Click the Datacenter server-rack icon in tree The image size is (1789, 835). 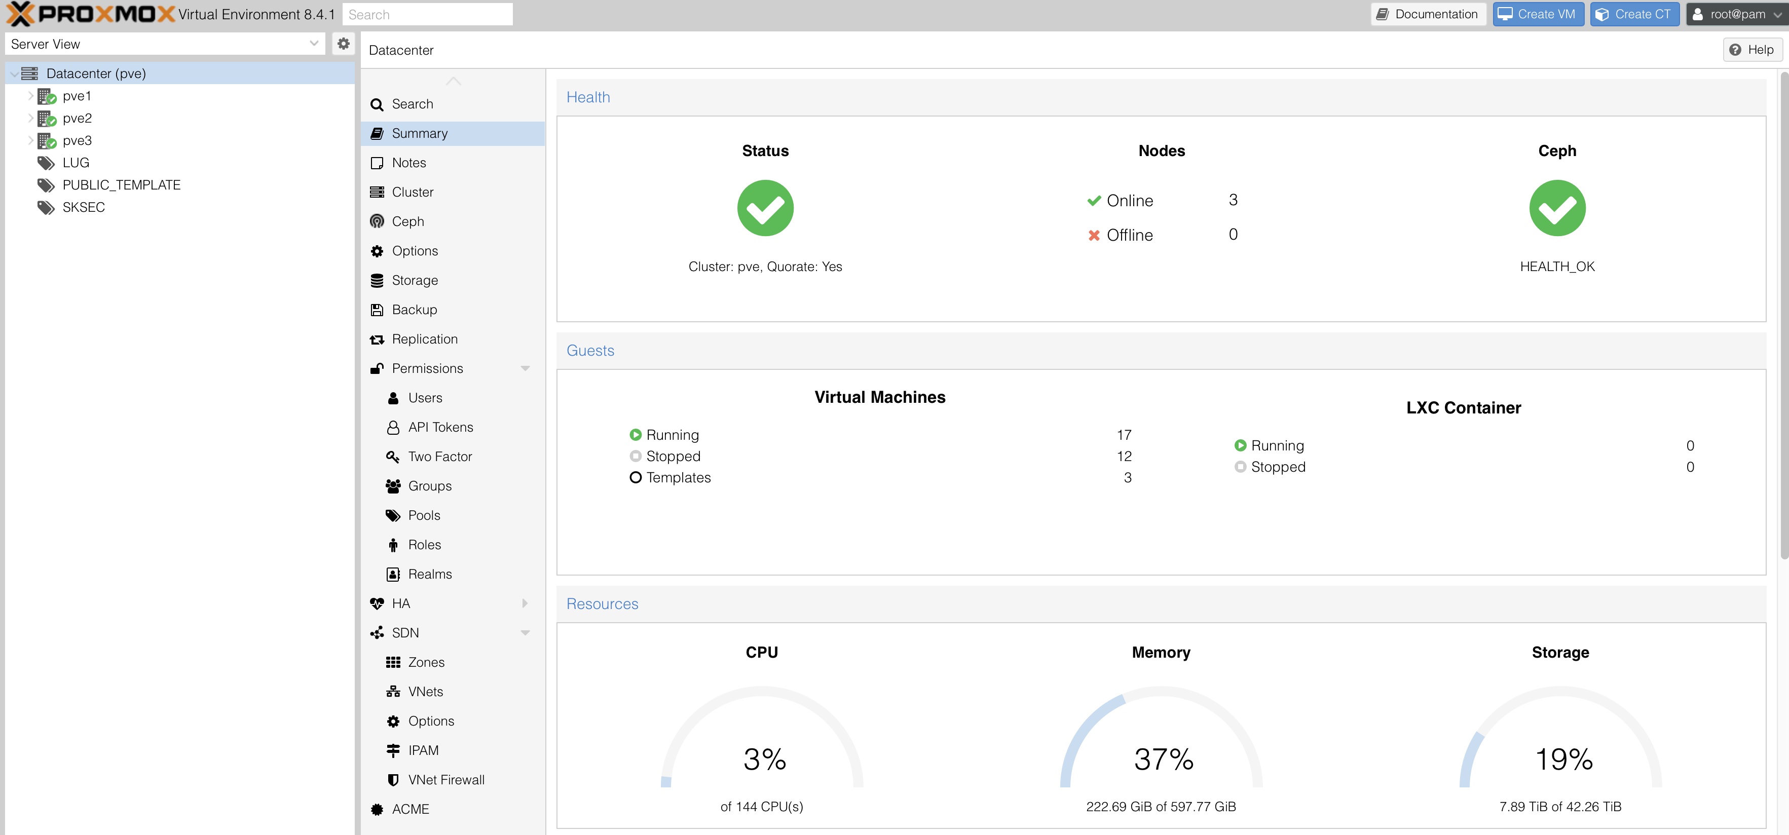(29, 73)
